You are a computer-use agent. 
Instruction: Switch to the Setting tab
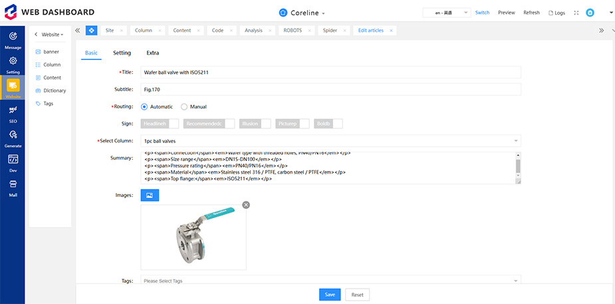[122, 53]
